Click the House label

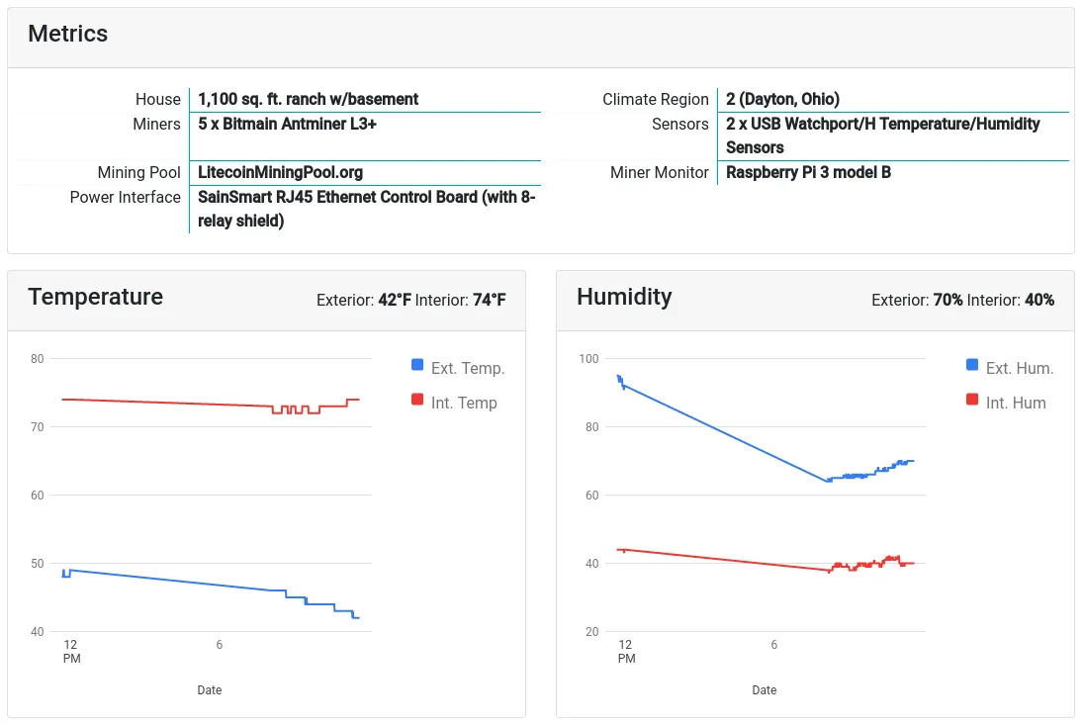[x=158, y=100]
